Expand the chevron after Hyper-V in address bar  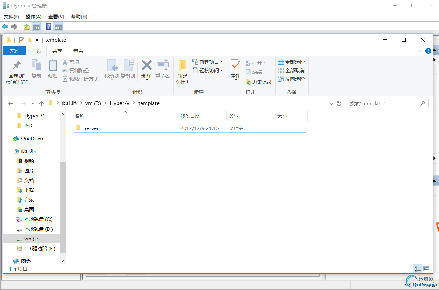pyautogui.click(x=134, y=103)
